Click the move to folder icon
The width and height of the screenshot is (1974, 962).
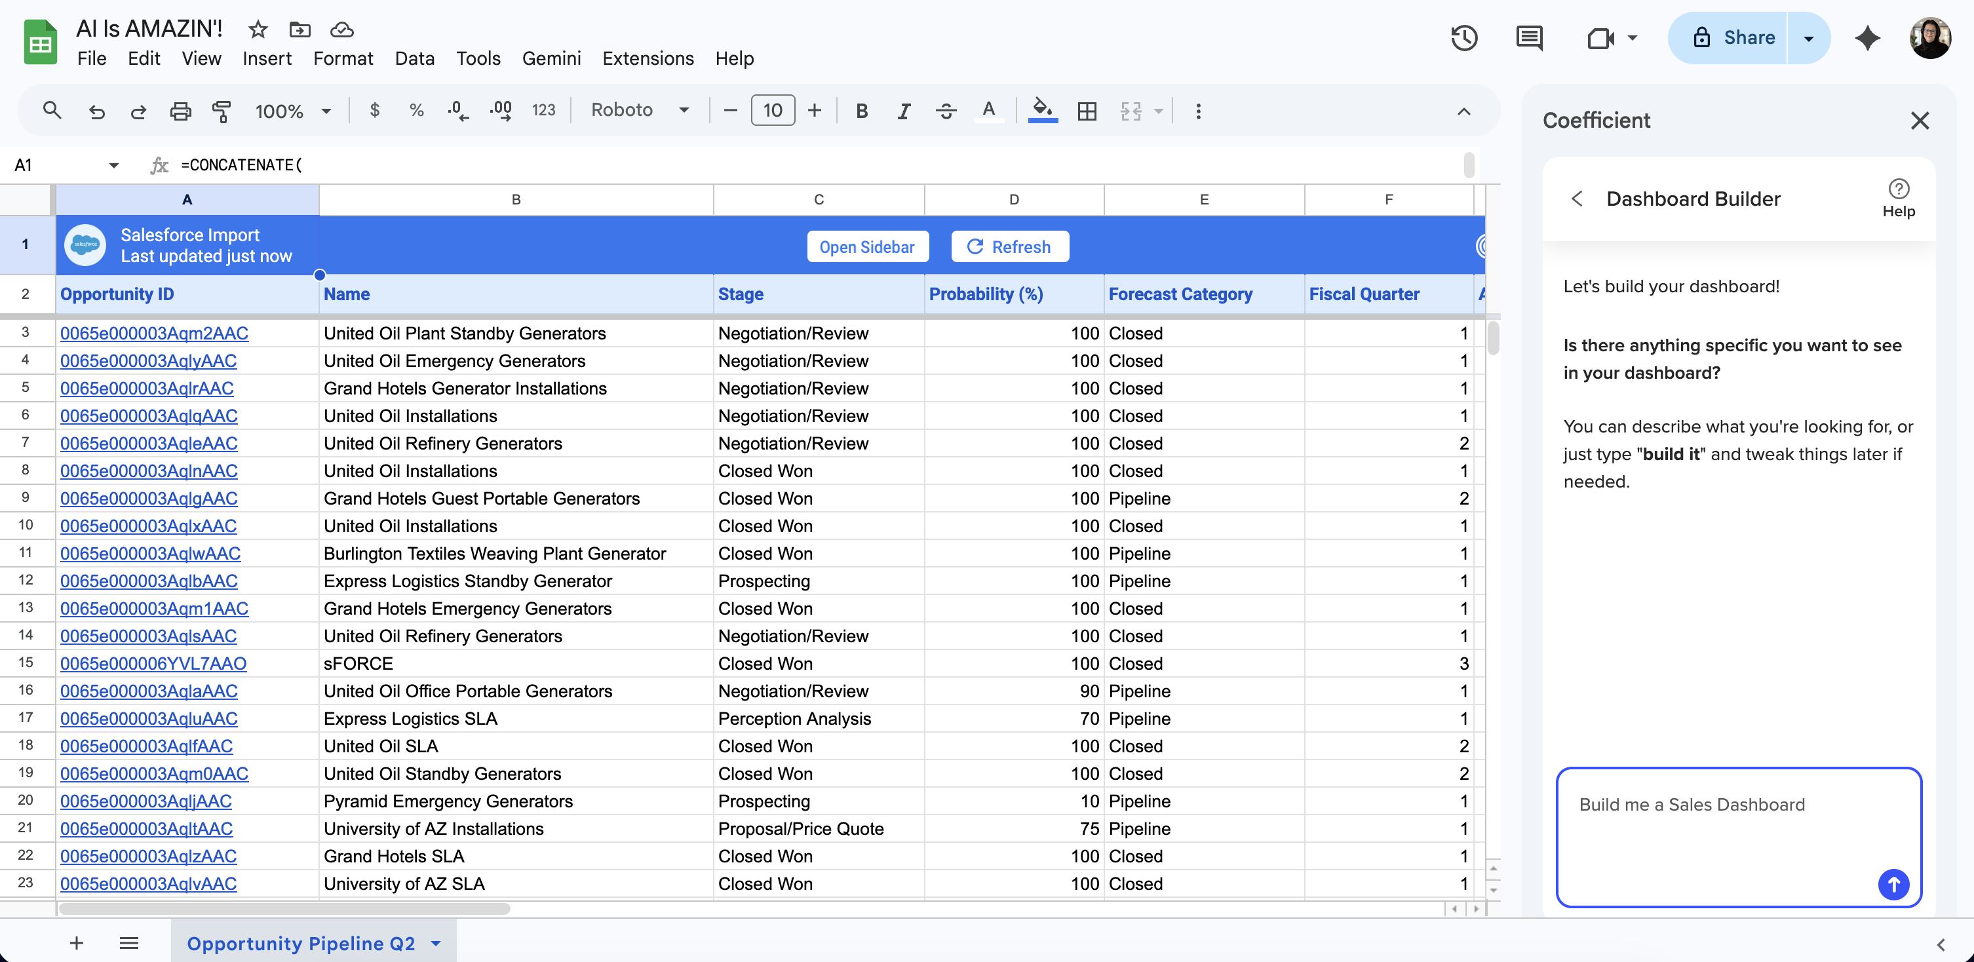pos(300,29)
